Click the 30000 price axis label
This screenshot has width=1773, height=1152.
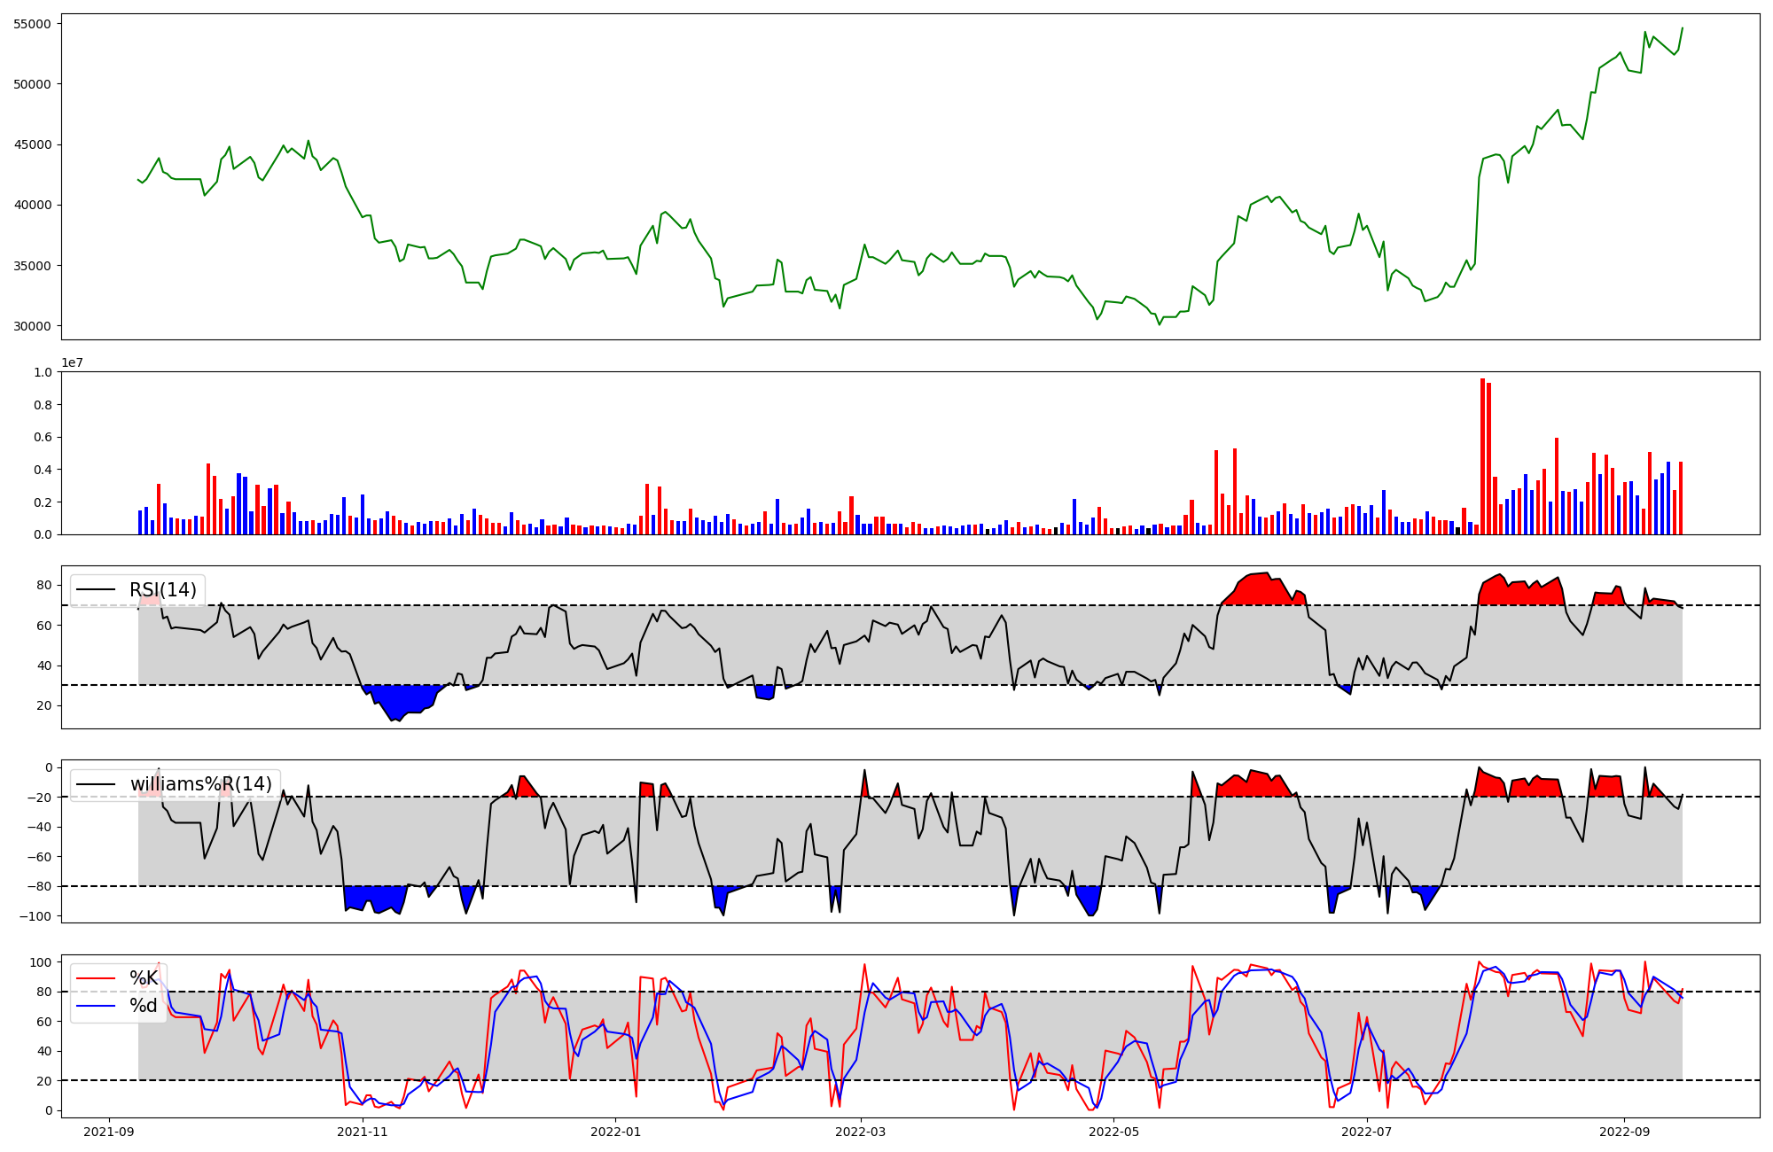32,326
